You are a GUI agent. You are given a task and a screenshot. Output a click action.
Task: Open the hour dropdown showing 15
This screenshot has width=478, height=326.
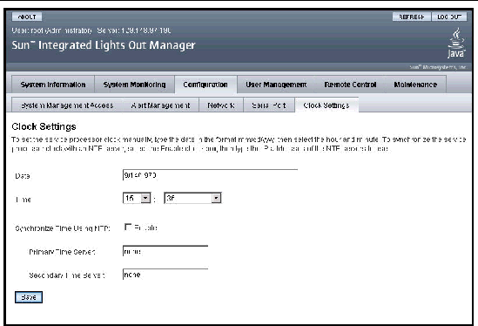click(x=137, y=198)
